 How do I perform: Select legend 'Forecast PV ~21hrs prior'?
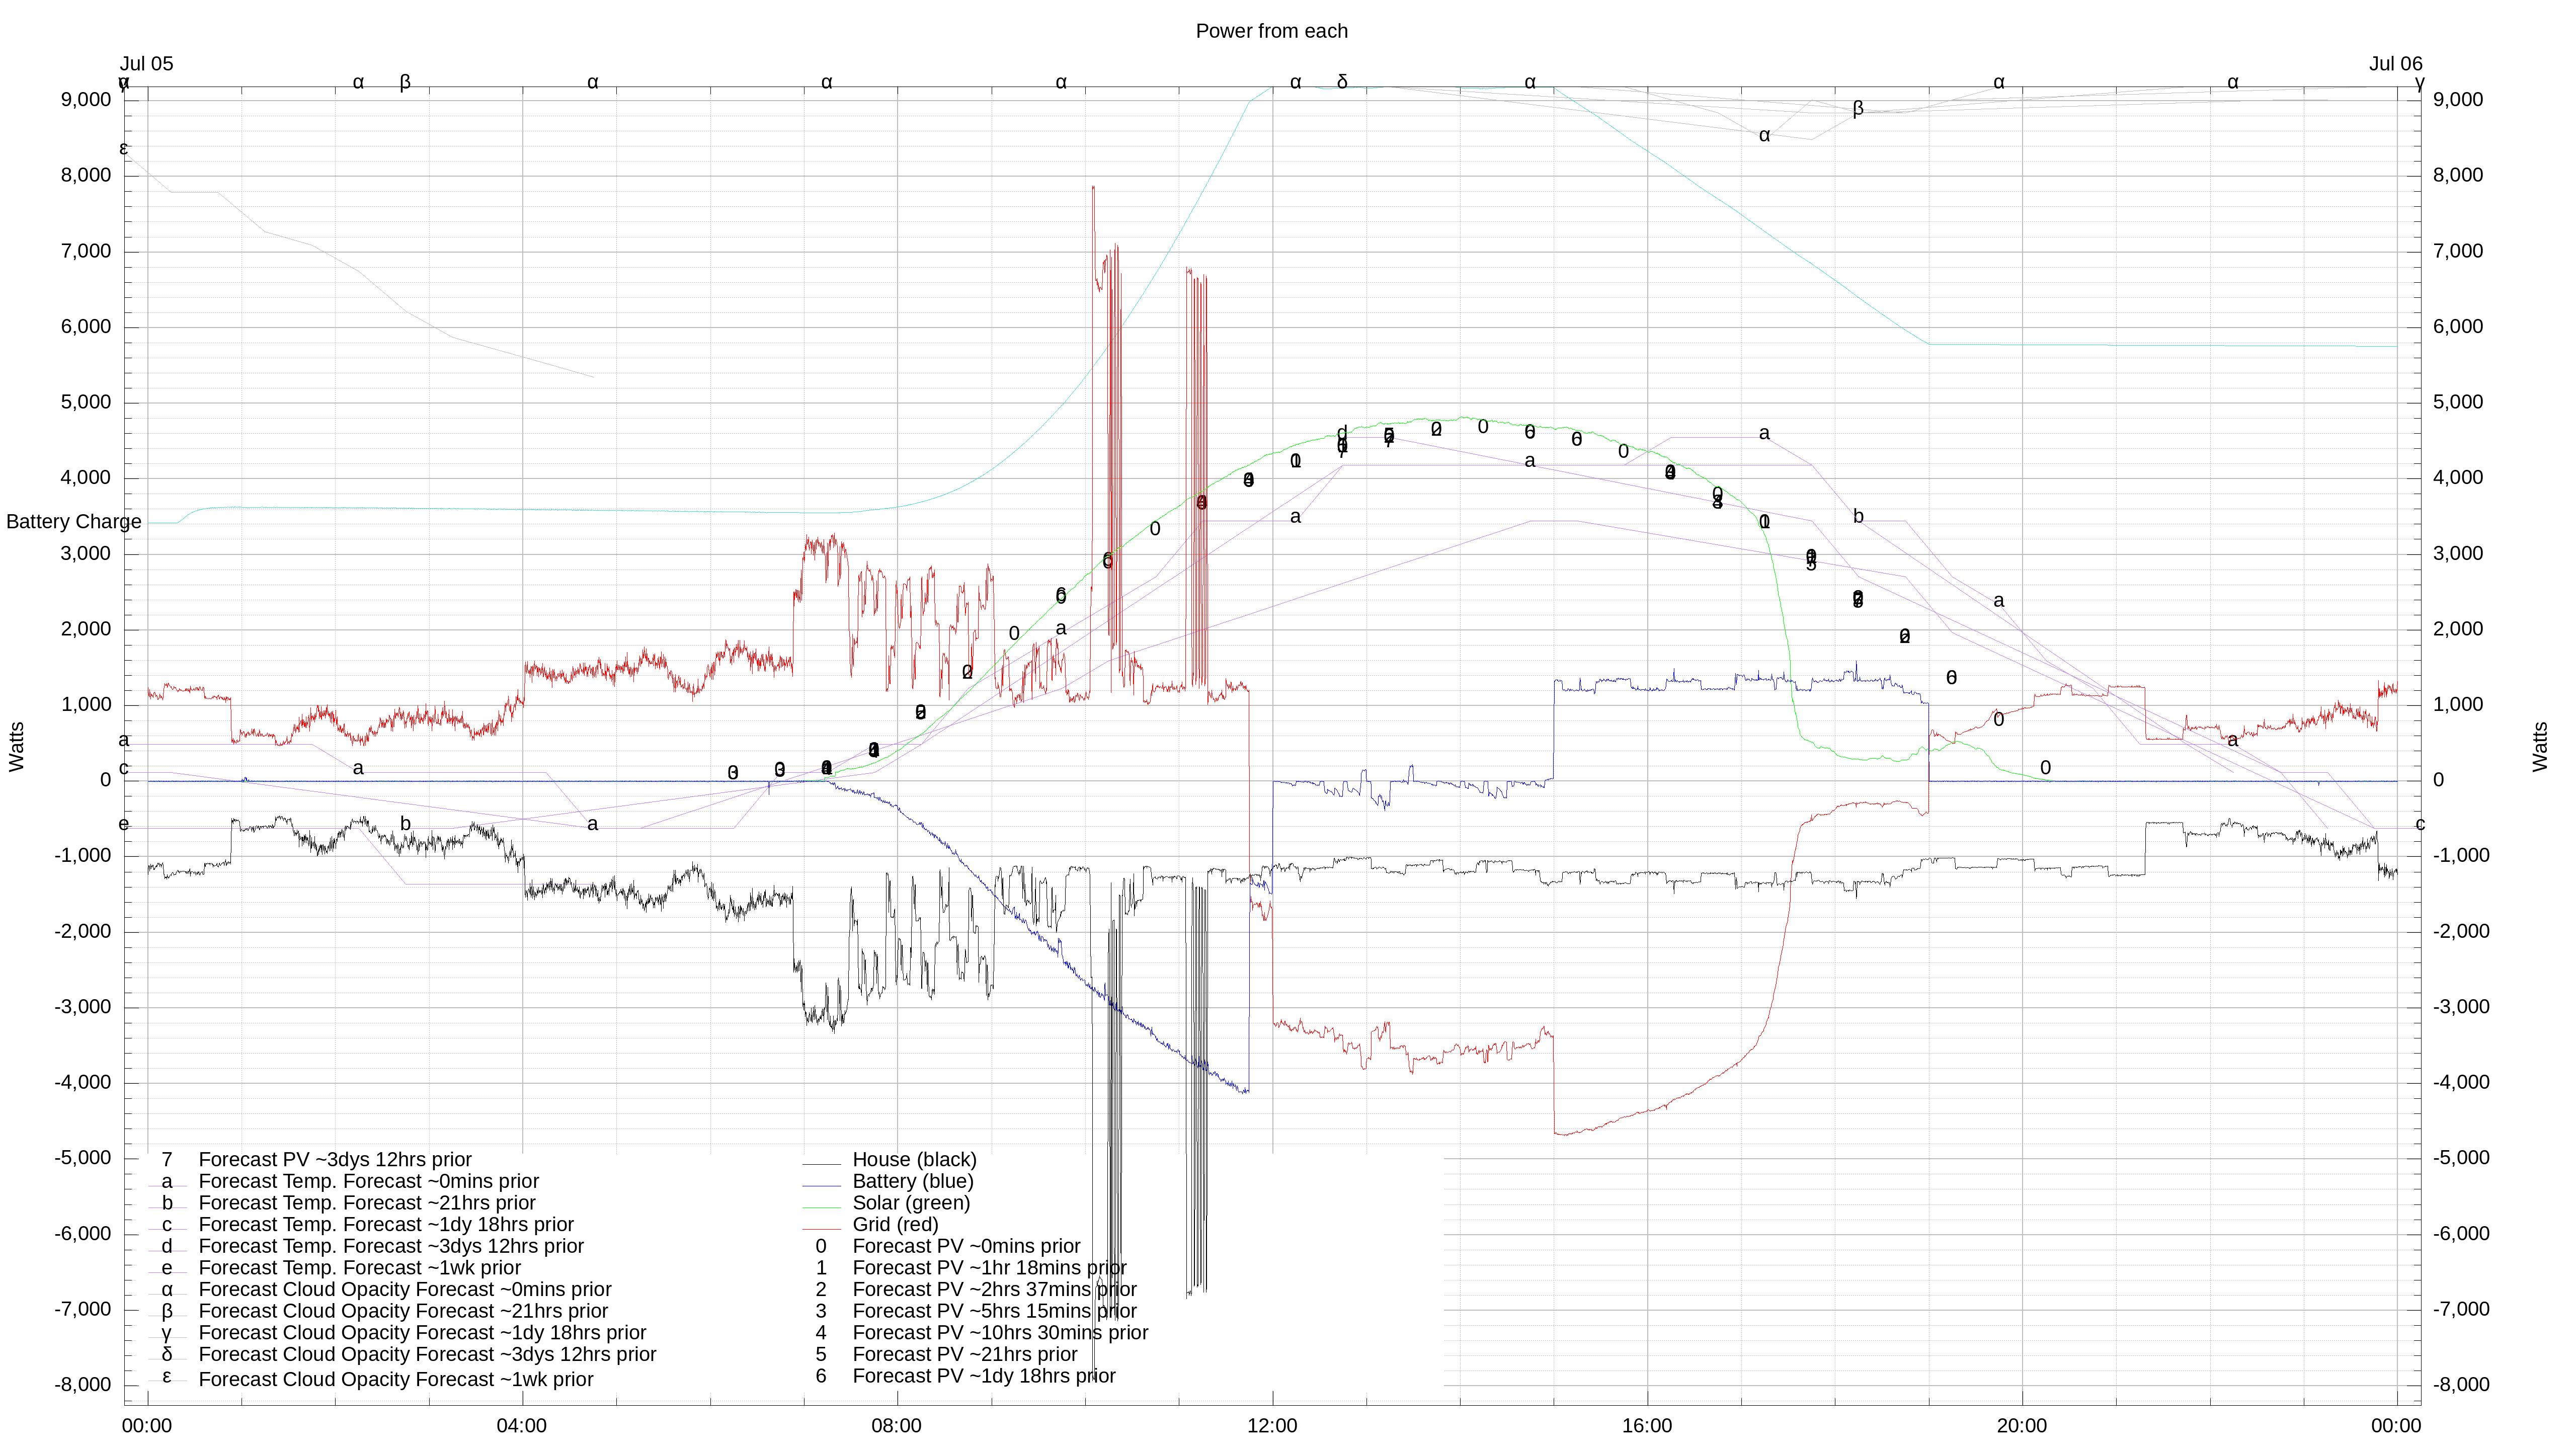point(965,1355)
